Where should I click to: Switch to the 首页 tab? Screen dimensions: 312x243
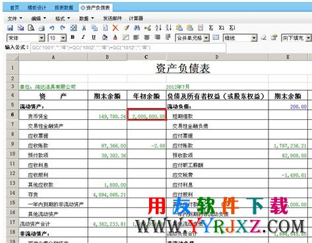[x=15, y=8]
